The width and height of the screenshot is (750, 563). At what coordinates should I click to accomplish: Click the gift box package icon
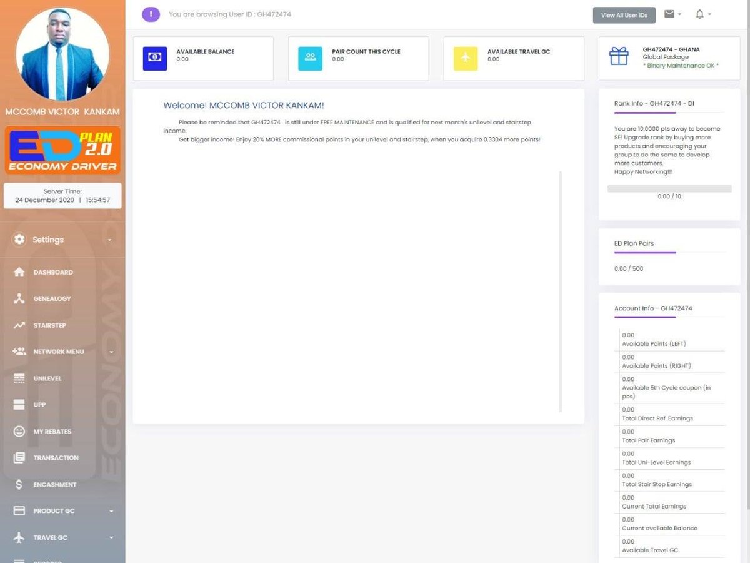(x=619, y=57)
